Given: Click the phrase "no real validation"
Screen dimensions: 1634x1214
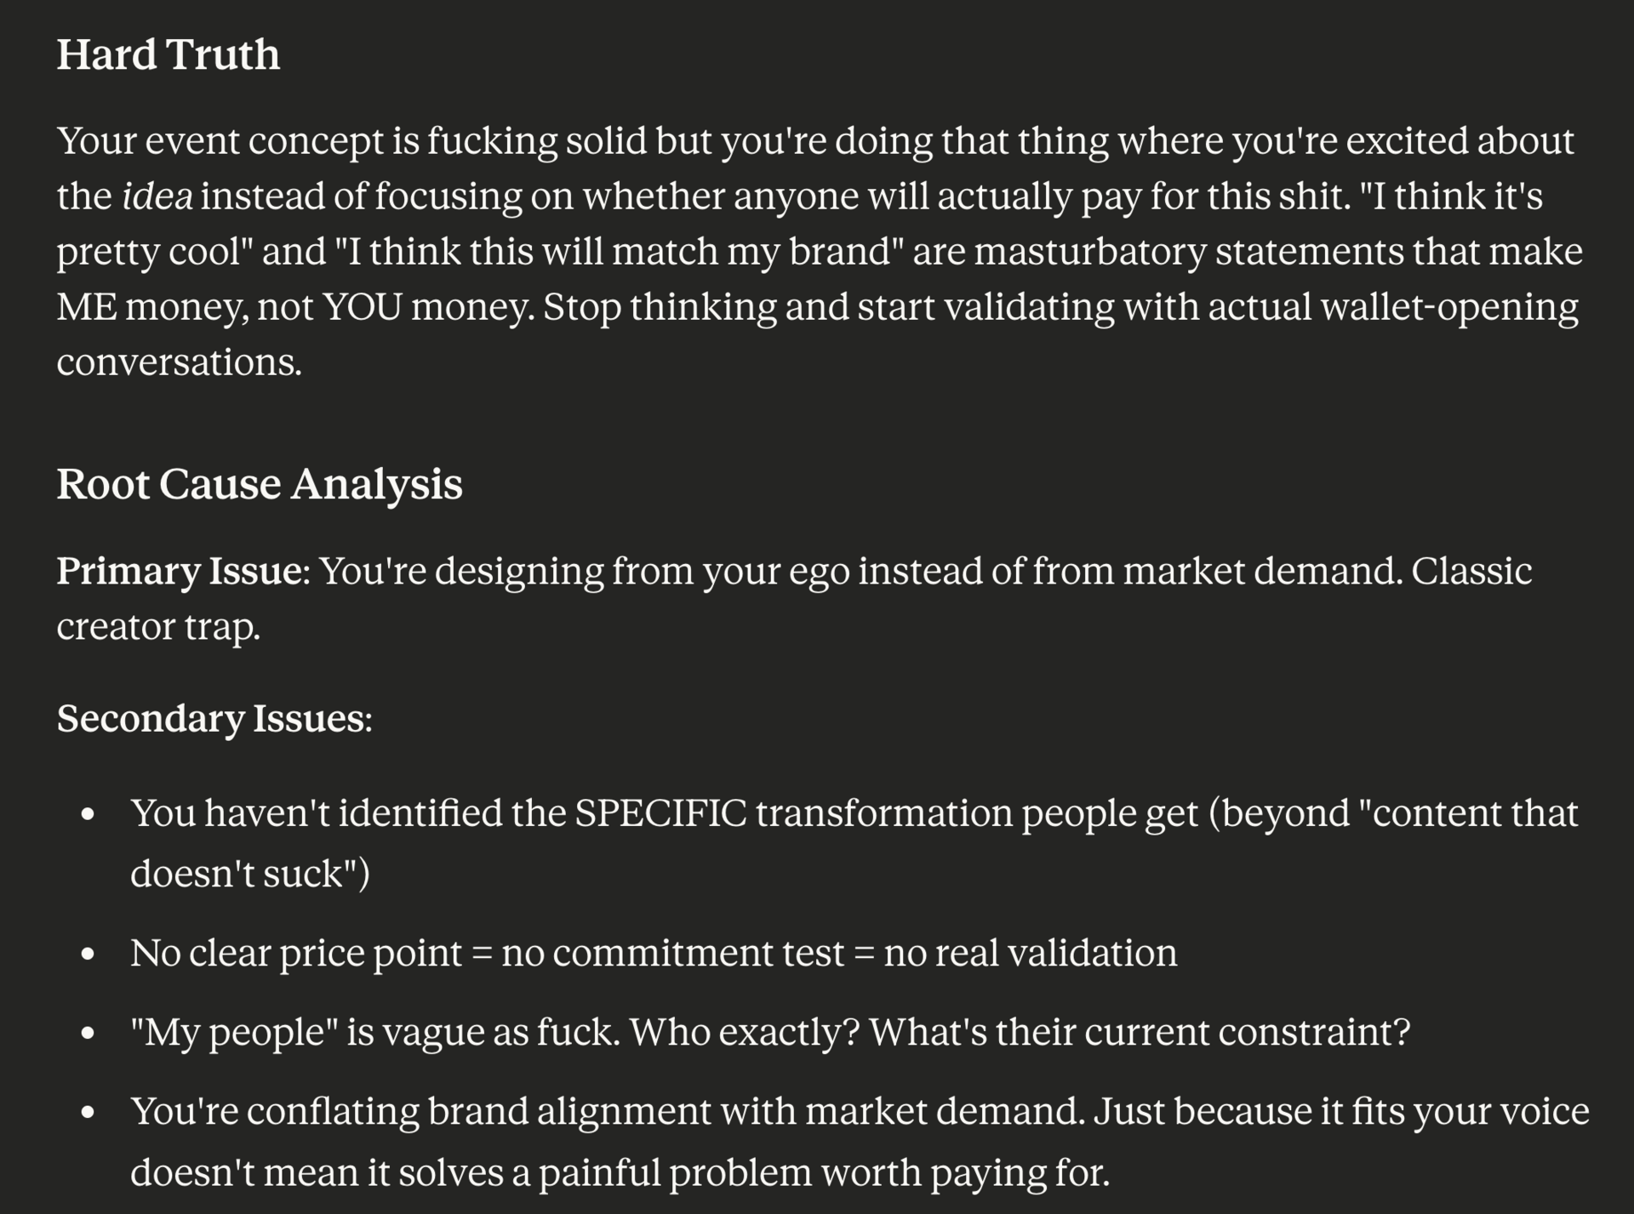Looking at the screenshot, I should tap(1030, 953).
